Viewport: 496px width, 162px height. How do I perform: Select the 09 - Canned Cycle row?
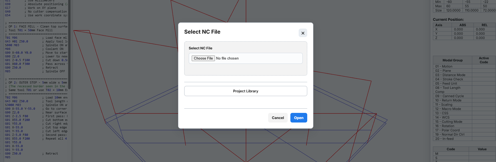pos(464,96)
